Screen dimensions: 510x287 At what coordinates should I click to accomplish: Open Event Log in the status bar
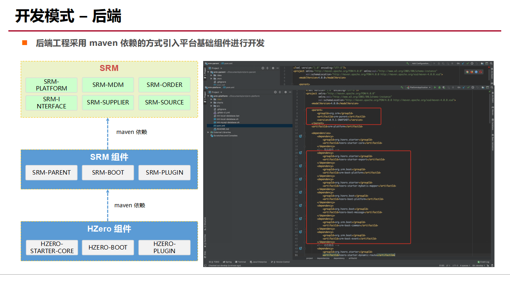[x=484, y=262]
